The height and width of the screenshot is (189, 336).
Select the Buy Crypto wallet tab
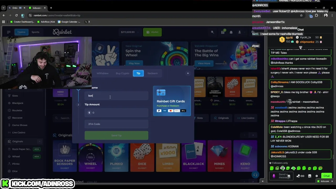click(x=122, y=73)
